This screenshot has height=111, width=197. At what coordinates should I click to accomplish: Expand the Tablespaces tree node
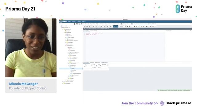[63, 83]
